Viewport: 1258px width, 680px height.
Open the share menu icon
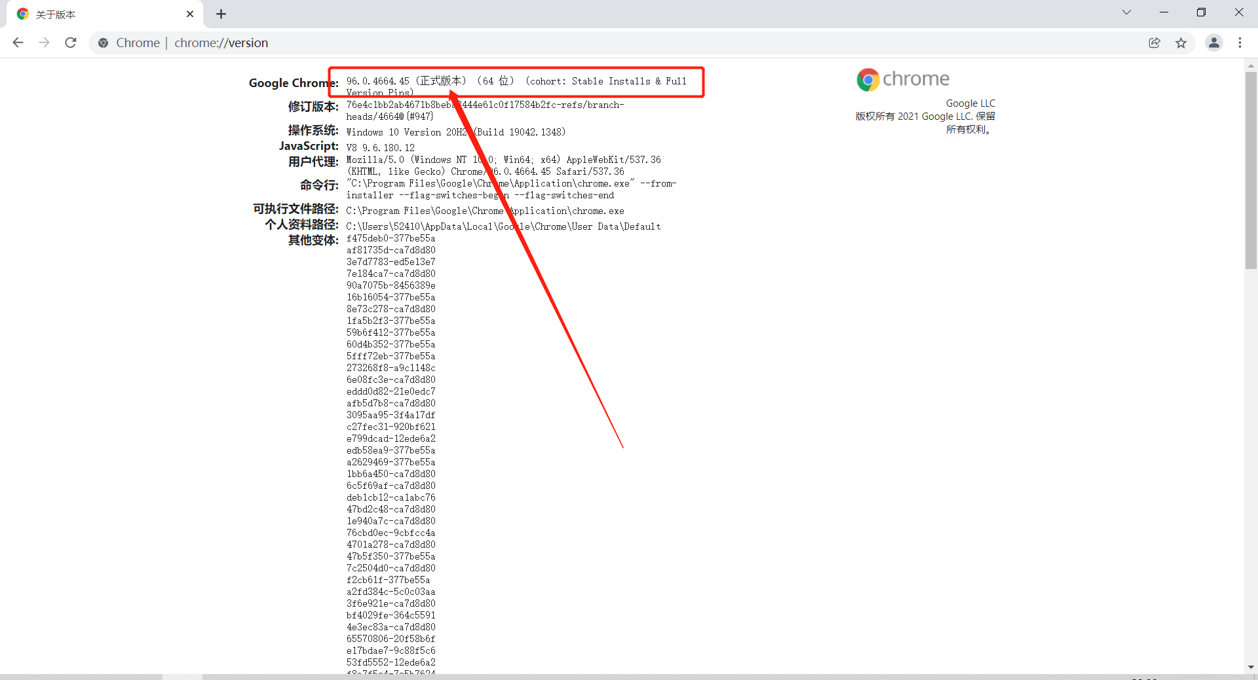pyautogui.click(x=1154, y=43)
